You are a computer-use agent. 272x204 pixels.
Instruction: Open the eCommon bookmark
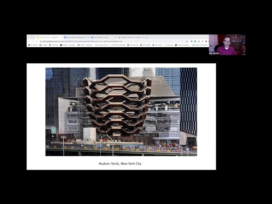click(x=33, y=45)
